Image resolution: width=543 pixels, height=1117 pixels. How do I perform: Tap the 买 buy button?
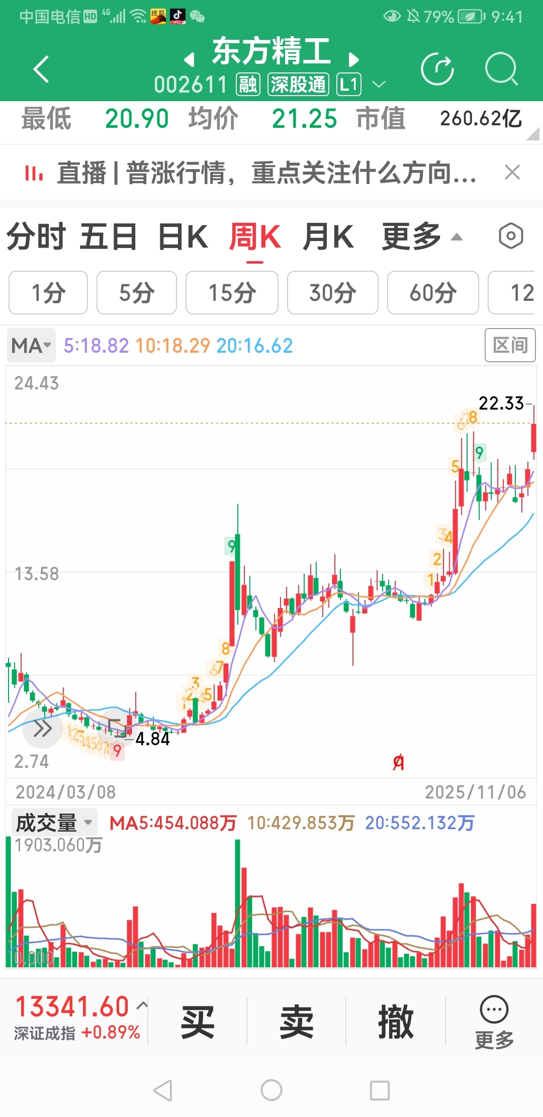[x=198, y=1022]
